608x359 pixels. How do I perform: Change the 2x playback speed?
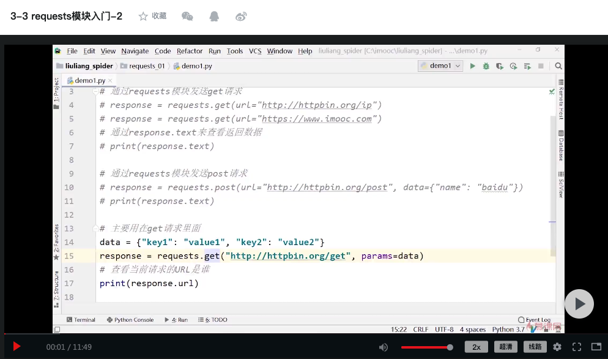coord(476,347)
